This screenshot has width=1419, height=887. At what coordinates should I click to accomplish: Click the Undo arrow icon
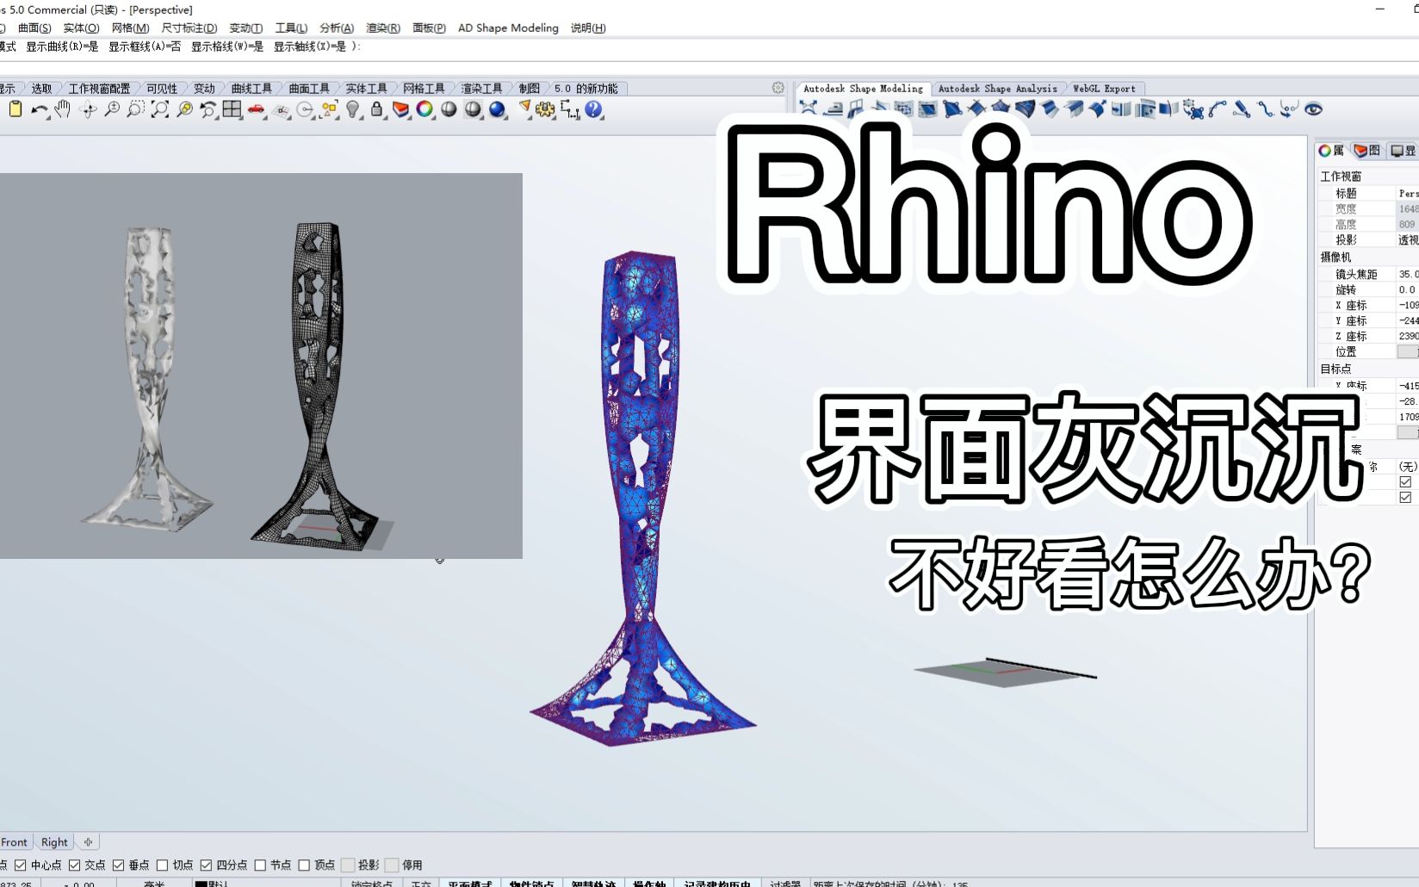(40, 109)
